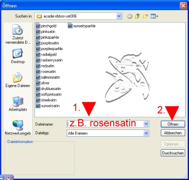189x180 pixels.
Task: Go back using the back arrow icon
Action: [130, 16]
